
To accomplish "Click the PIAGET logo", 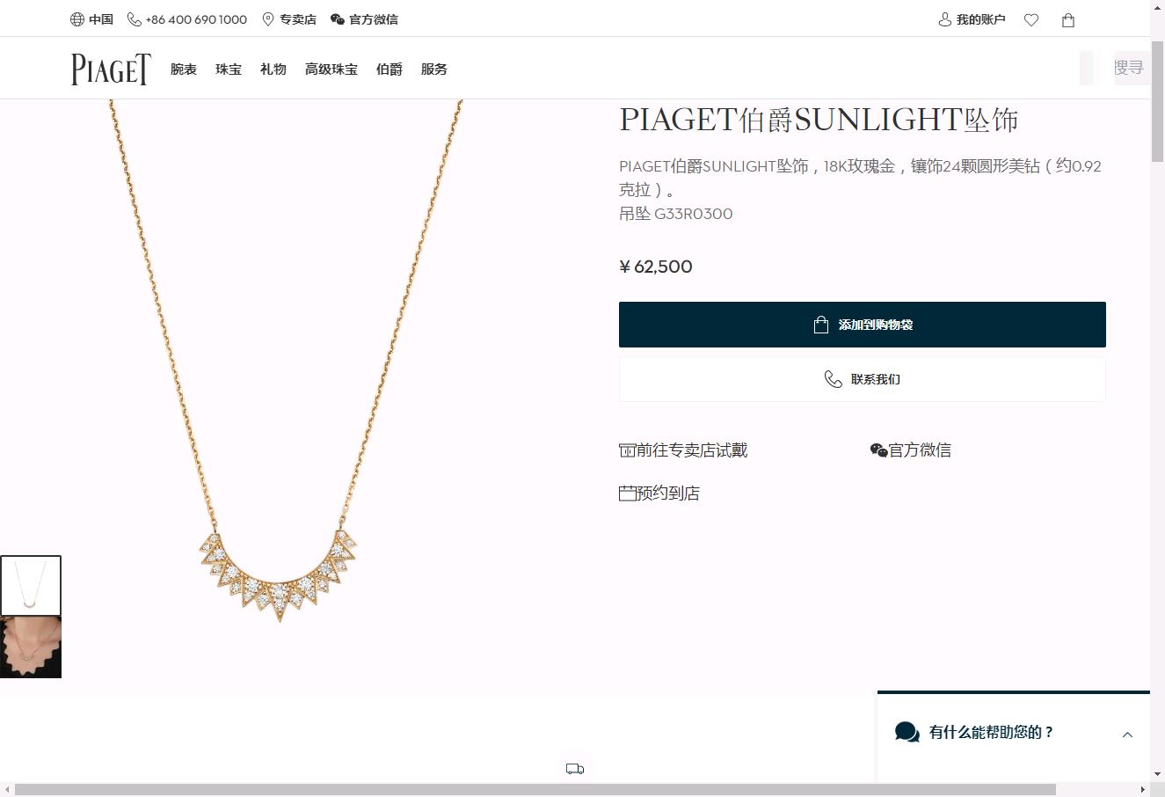I will point(111,69).
